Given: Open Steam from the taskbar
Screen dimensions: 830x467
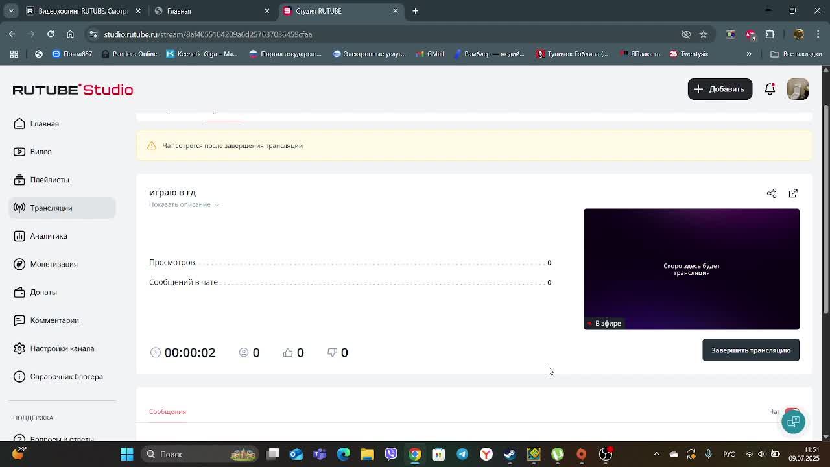Looking at the screenshot, I should click(510, 454).
